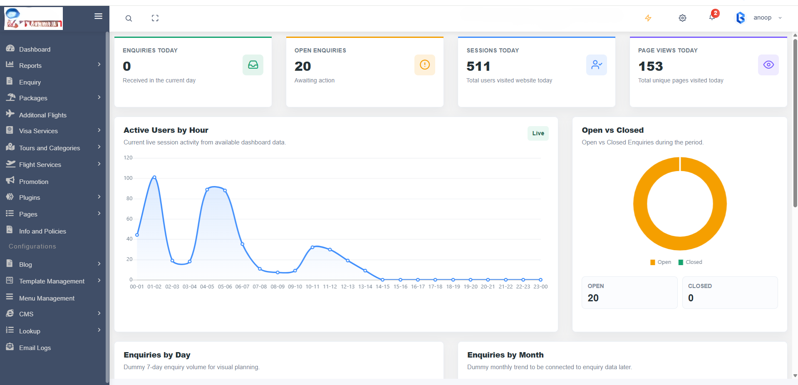Expand Tours and Categories chevron
Image resolution: width=798 pixels, height=385 pixels.
click(x=99, y=147)
